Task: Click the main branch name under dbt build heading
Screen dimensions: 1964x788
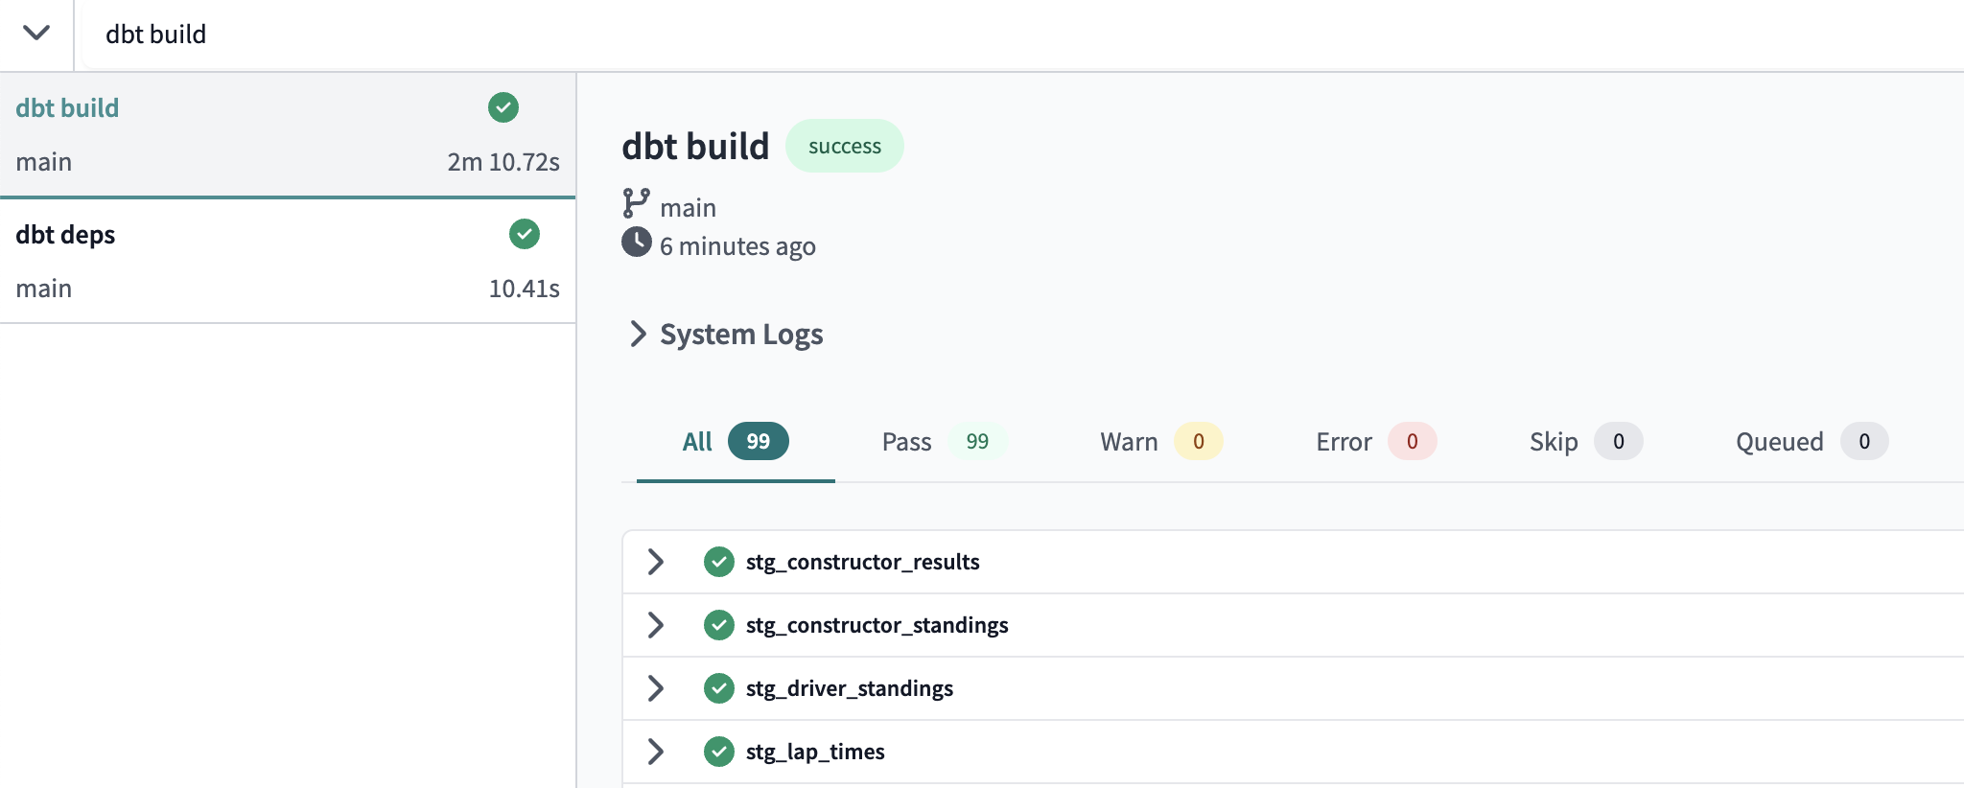Action: click(x=689, y=208)
